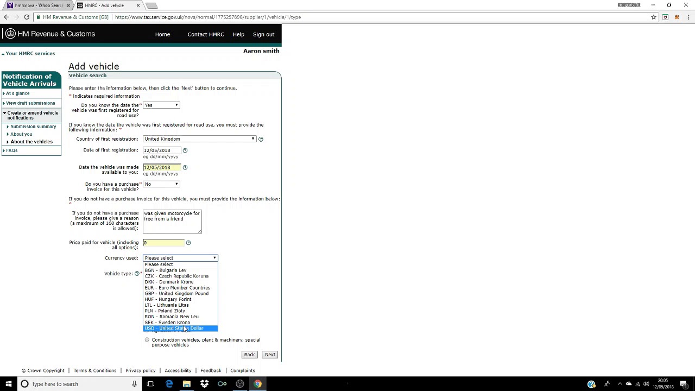Open Accessibility footer link
The width and height of the screenshot is (695, 391).
(x=178, y=370)
